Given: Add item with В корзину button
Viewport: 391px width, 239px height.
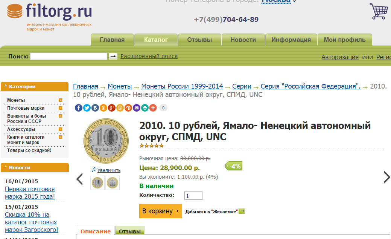Looking at the screenshot, I should pos(161,211).
